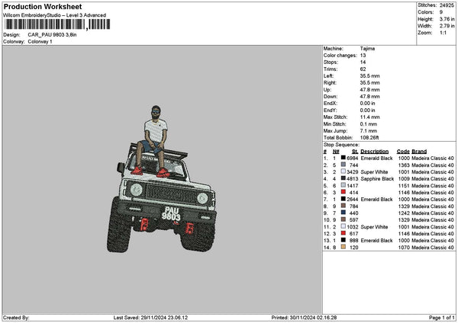Click the Color changes value 13
The height and width of the screenshot is (323, 458).
click(363, 56)
